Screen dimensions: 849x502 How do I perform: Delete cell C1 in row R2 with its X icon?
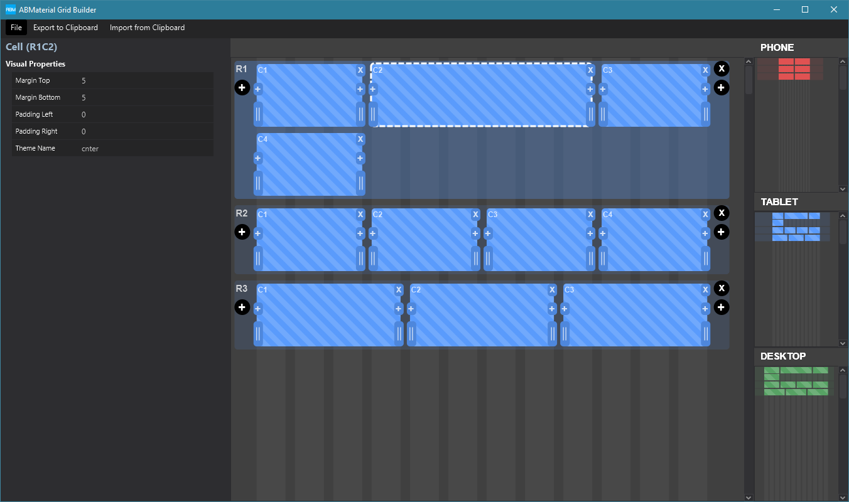pos(360,214)
